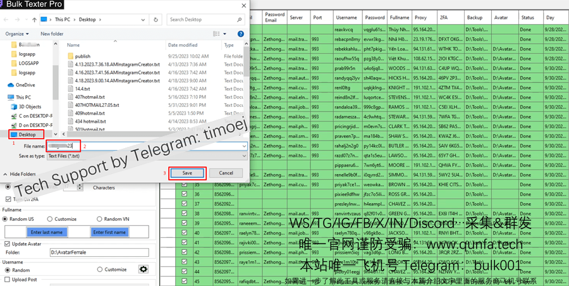Select D on DESKTOP network drive

pyautogui.click(x=32, y=125)
